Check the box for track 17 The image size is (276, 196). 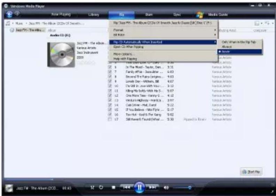pos(110,119)
